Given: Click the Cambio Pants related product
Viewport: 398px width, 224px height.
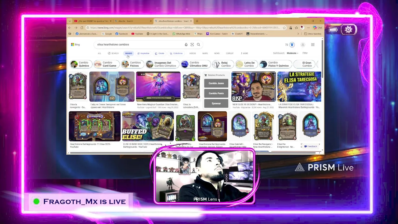Looking at the screenshot, I should tap(216, 93).
